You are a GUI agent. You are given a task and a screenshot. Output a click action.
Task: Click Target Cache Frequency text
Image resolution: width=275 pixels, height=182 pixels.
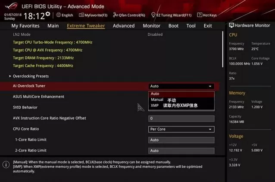pyautogui.click(x=43, y=66)
